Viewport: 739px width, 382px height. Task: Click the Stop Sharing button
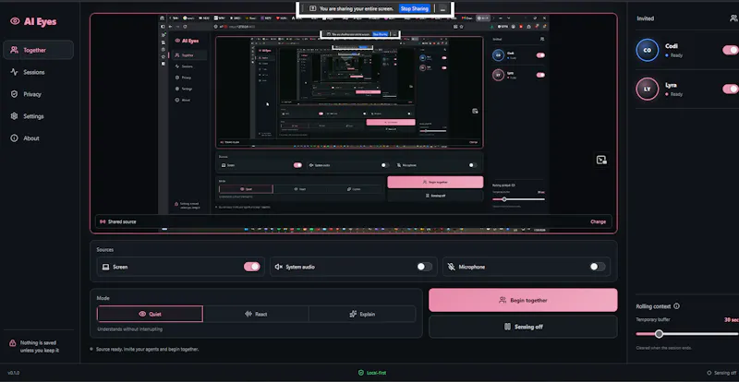[414, 8]
